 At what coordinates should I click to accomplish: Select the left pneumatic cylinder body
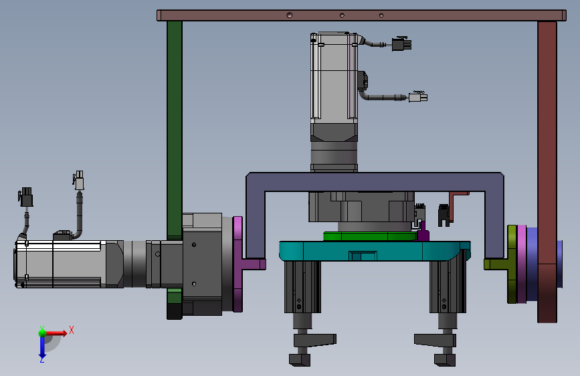click(302, 287)
